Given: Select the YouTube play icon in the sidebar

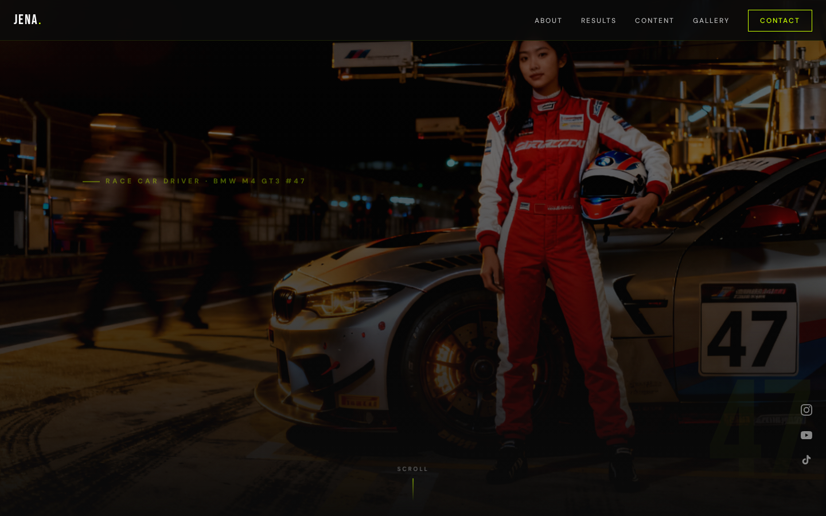Looking at the screenshot, I should (x=806, y=435).
